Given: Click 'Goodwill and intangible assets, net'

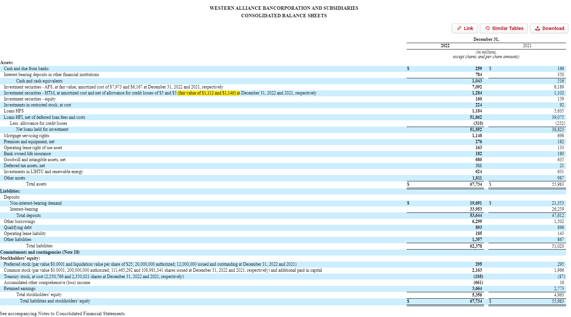Looking at the screenshot, I should click(35, 160).
